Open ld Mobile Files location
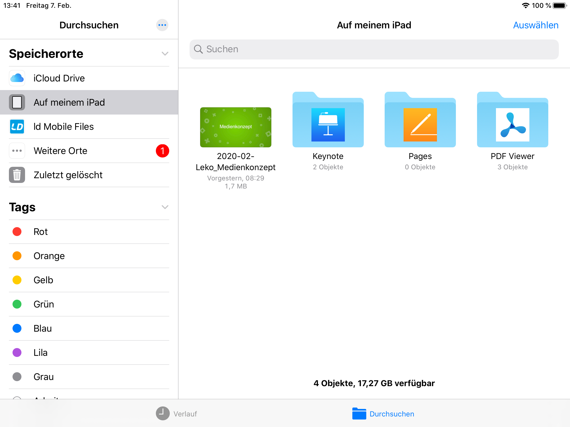570x427 pixels. coord(89,126)
